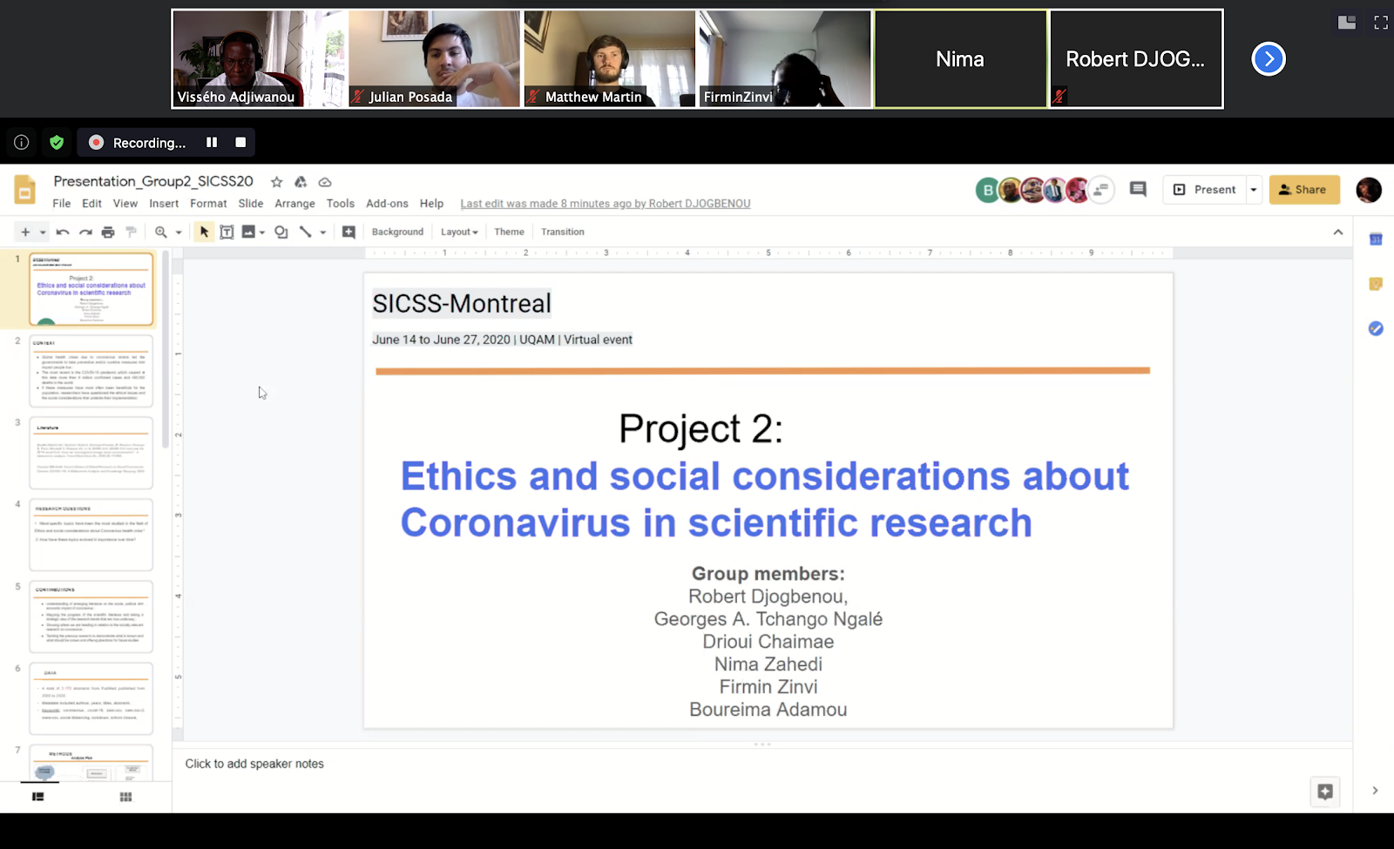
Task: Show meeting information icon in Zoom
Action: click(x=22, y=142)
